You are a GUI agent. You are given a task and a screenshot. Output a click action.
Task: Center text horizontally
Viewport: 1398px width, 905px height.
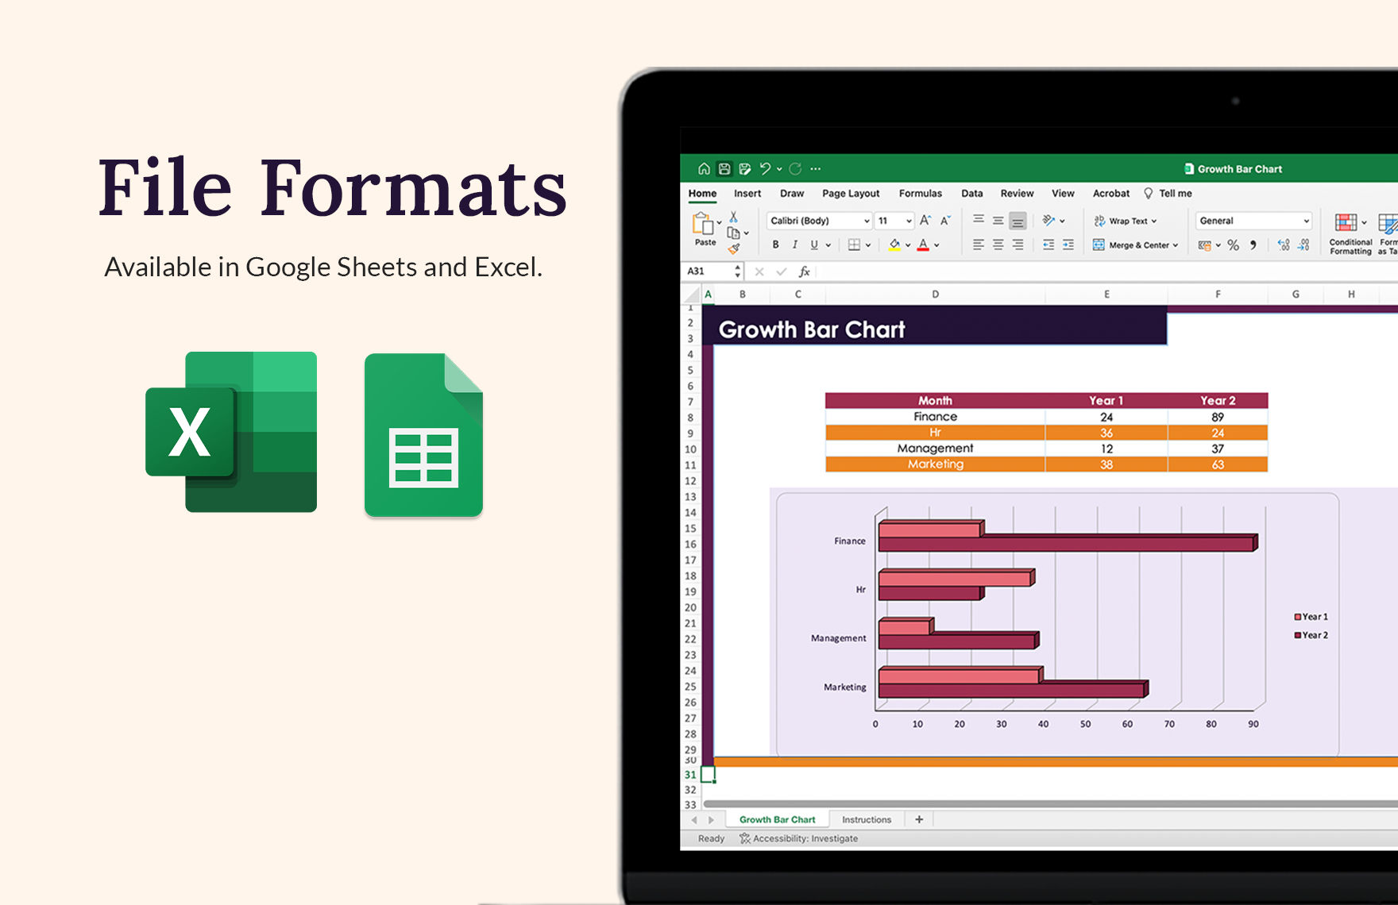tap(998, 245)
